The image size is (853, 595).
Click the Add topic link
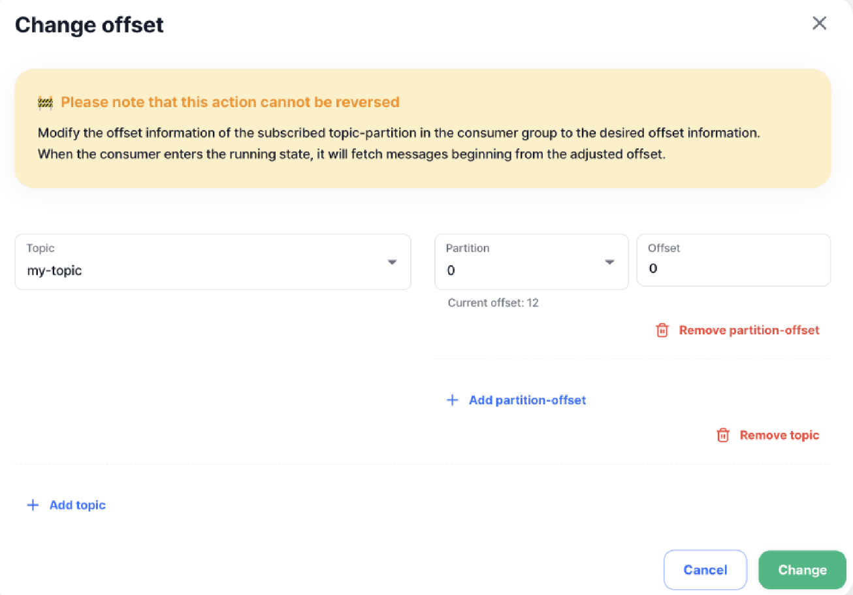pos(77,504)
